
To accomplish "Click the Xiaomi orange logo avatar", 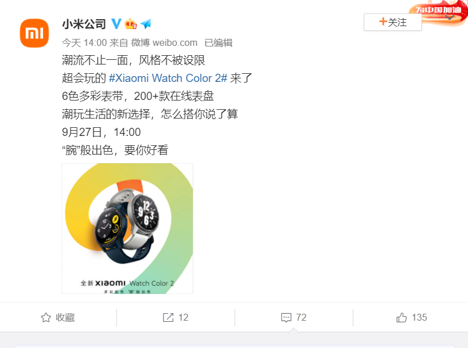I will point(34,33).
